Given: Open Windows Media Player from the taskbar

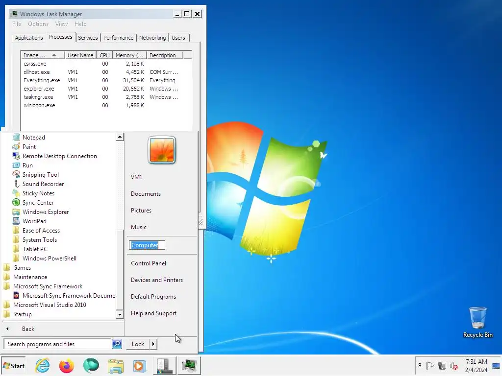Looking at the screenshot, I should [140, 365].
